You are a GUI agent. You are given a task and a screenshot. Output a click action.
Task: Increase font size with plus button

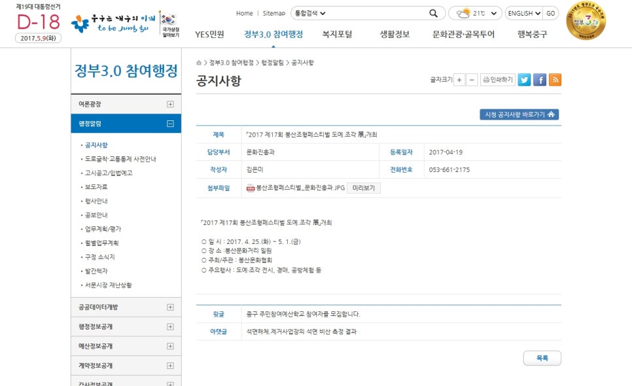459,80
